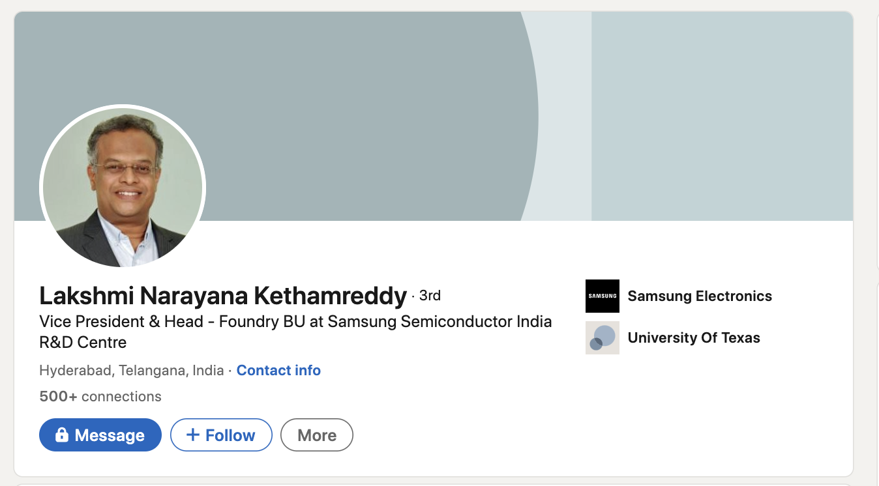This screenshot has width=879, height=486.
Task: Open the Samsung Electronics company link
Action: click(x=700, y=296)
